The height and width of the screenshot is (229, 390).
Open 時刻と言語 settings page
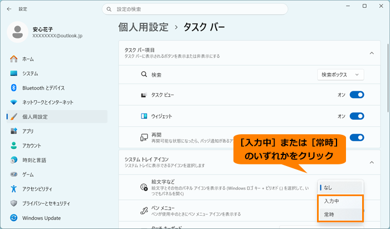click(57, 160)
